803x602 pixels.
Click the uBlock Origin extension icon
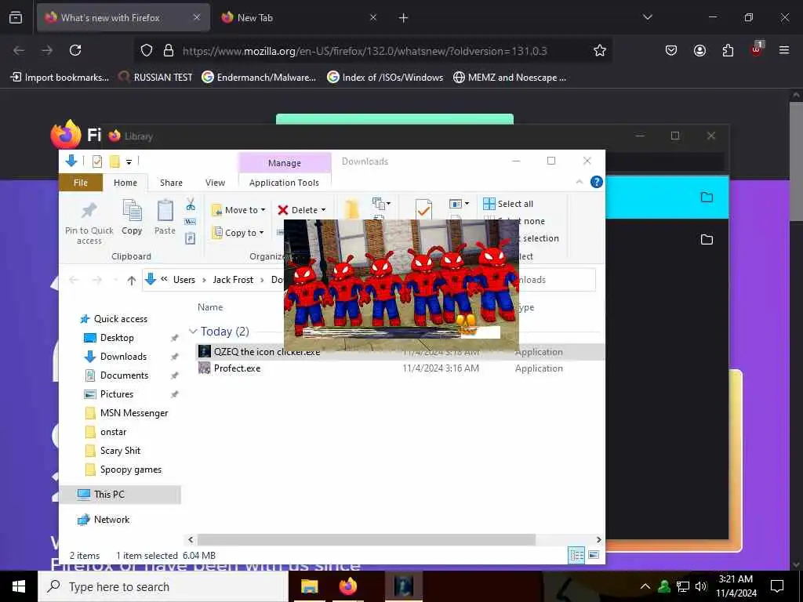(757, 49)
